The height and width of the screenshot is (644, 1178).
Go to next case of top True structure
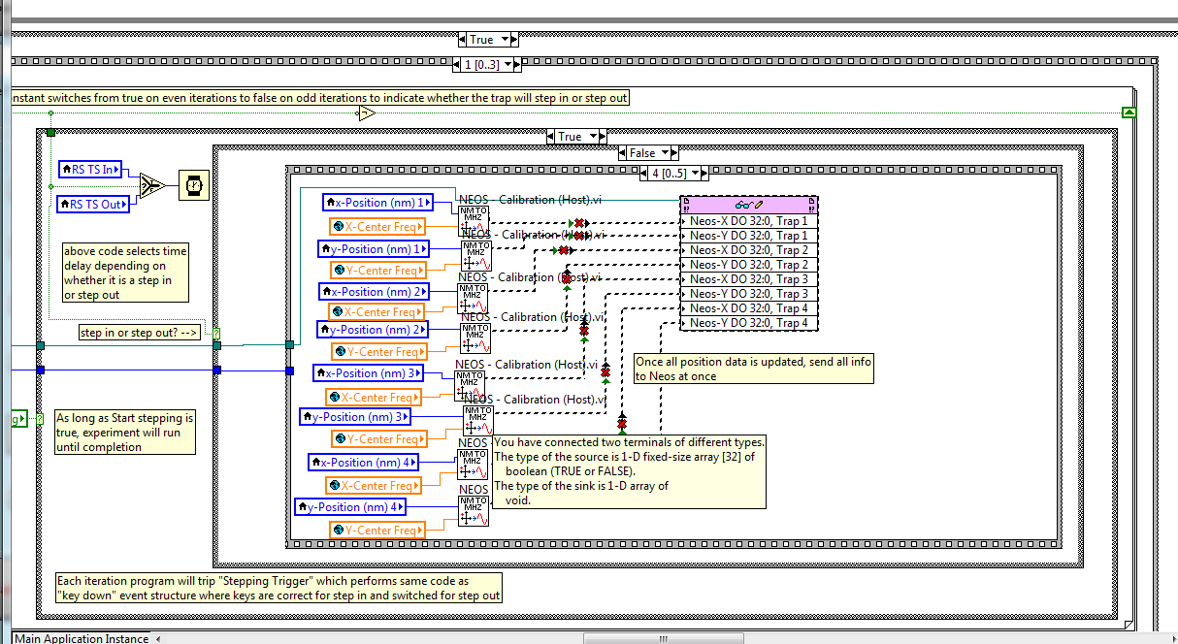[514, 40]
